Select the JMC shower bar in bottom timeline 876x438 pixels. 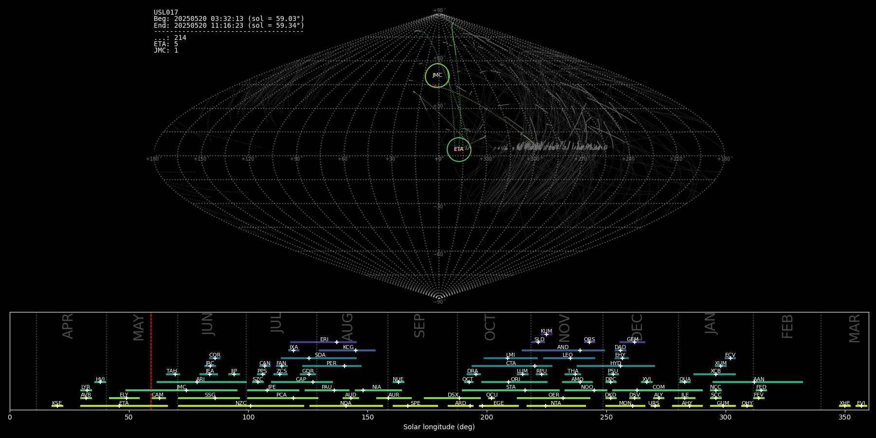[182, 390]
